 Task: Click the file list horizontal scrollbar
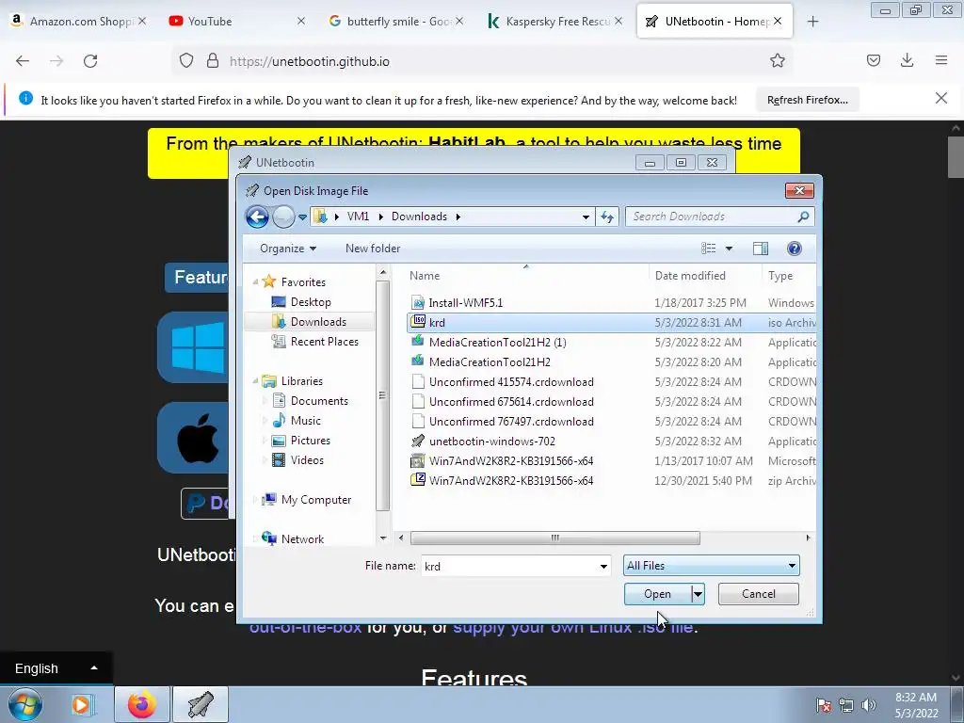(555, 538)
